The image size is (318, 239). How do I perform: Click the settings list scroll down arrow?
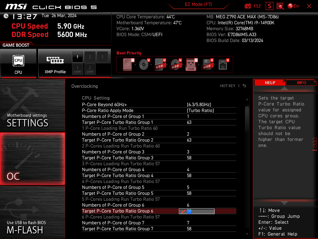(x=247, y=234)
